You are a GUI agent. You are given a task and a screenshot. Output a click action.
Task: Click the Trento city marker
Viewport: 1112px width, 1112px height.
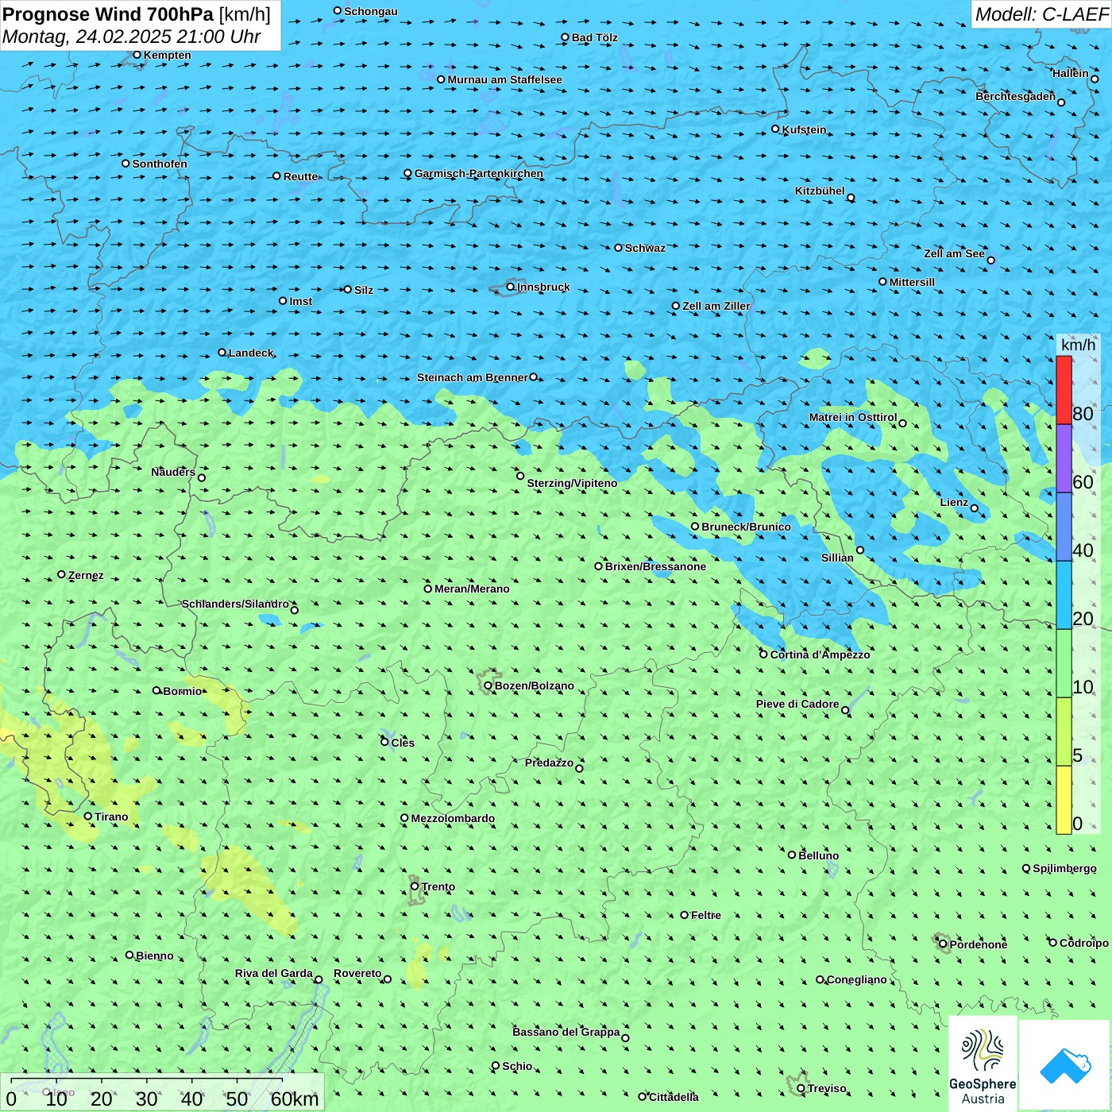click(x=415, y=886)
